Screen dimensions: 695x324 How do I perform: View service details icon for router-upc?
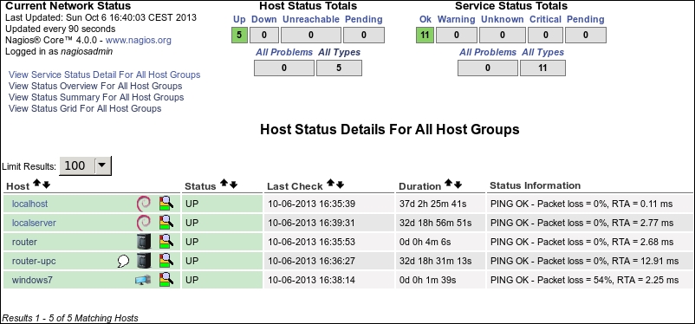pos(166,261)
